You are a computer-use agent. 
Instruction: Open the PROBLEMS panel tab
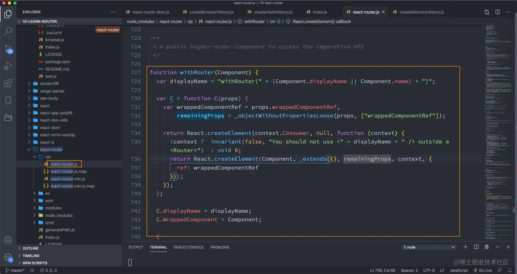(x=220, y=247)
